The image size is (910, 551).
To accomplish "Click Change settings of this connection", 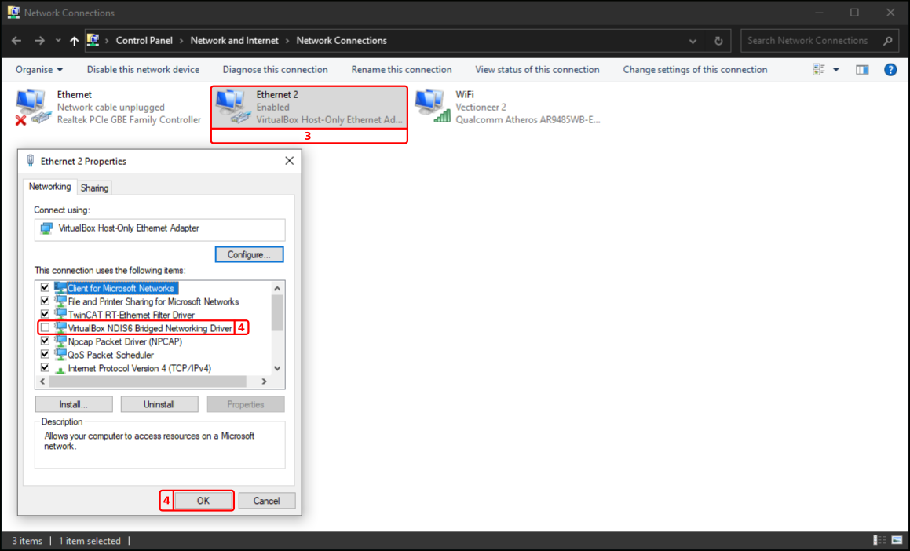I will (696, 70).
